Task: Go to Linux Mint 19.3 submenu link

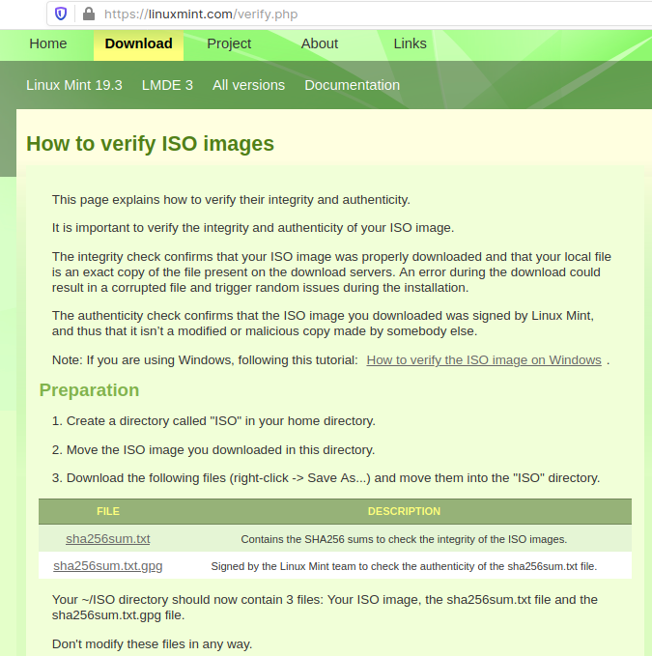Action: 74,85
